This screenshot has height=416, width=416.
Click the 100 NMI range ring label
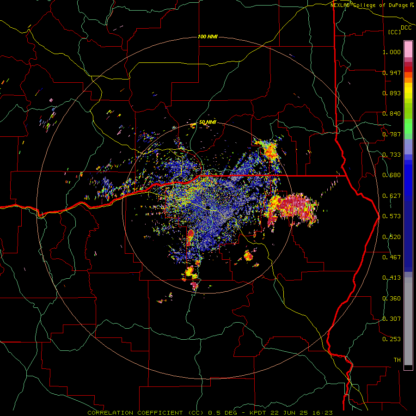pos(208,37)
